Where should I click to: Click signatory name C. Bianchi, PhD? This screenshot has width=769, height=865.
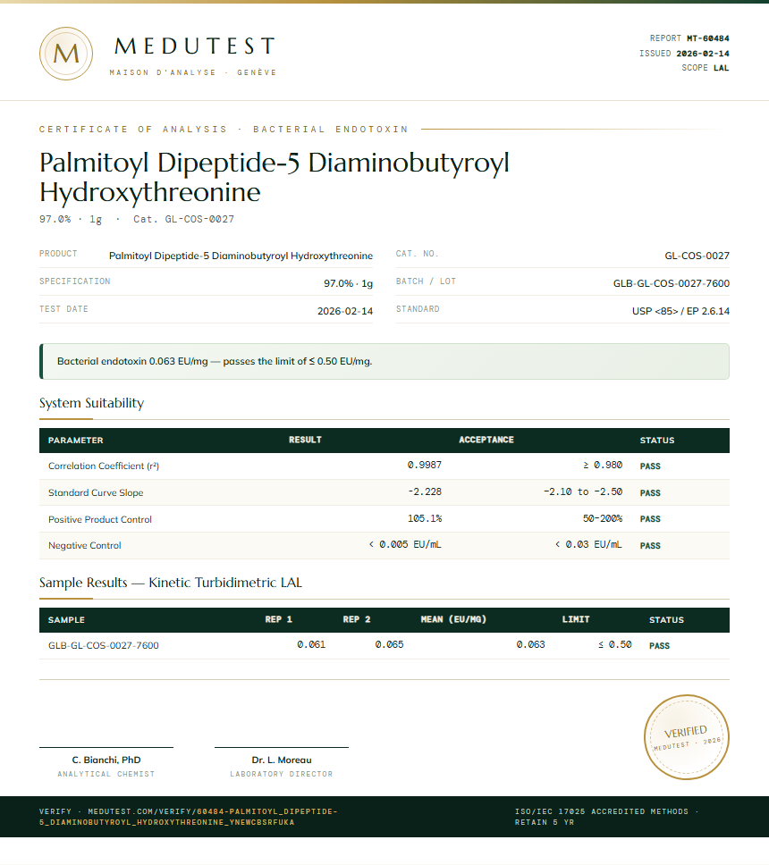106,760
